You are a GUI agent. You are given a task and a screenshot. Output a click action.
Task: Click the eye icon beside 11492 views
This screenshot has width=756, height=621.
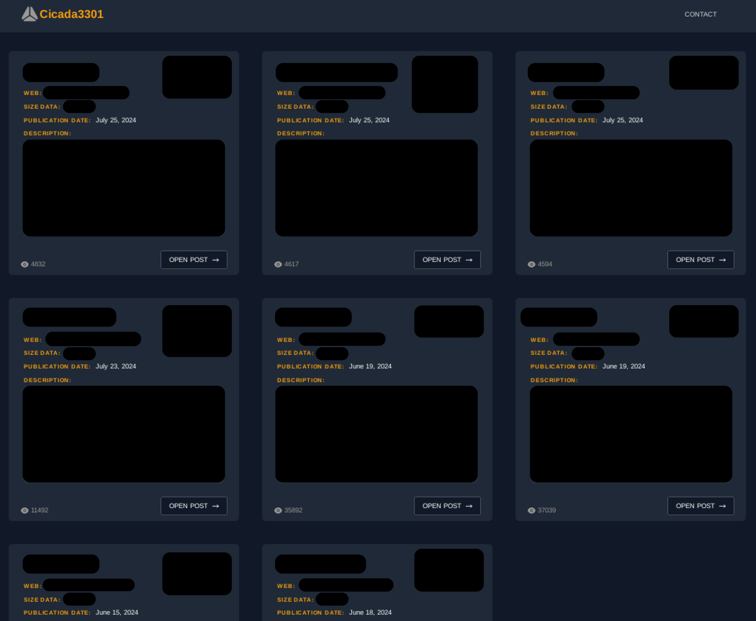coord(25,510)
